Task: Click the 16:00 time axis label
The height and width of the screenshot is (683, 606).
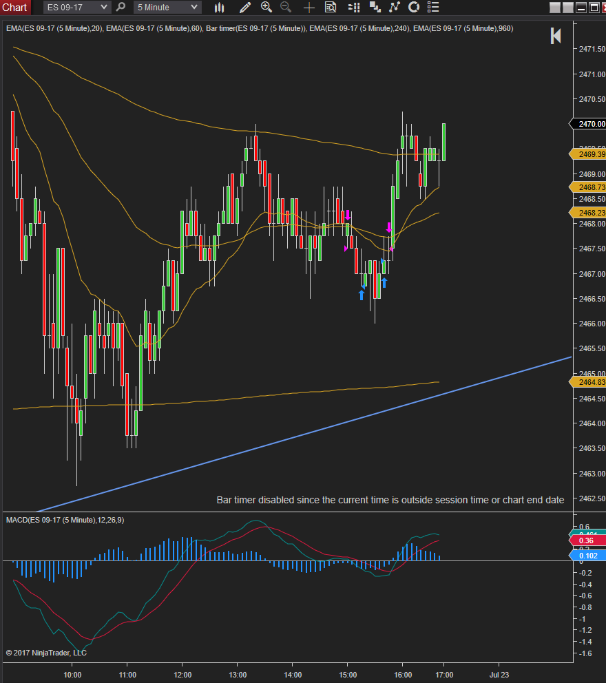Action: click(x=403, y=675)
